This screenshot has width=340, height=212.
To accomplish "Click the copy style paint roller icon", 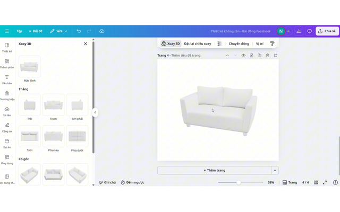I will click(x=272, y=43).
